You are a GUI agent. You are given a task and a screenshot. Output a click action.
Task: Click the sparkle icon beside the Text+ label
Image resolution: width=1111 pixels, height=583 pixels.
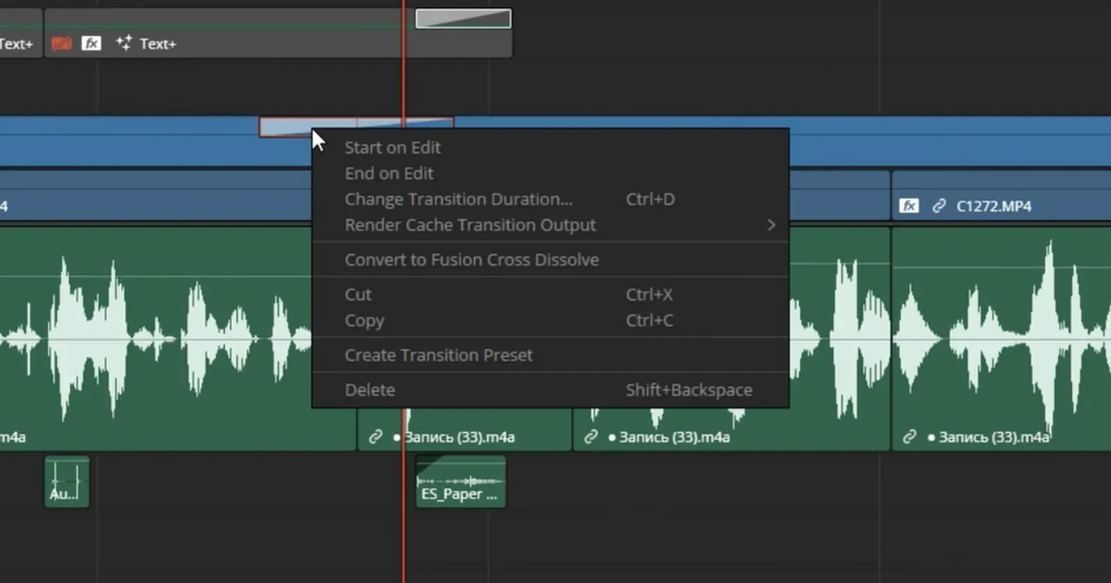click(x=124, y=43)
